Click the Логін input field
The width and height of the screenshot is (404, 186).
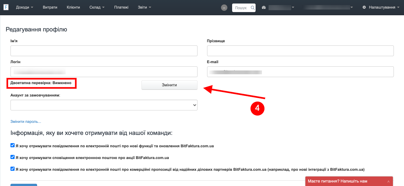click(104, 72)
